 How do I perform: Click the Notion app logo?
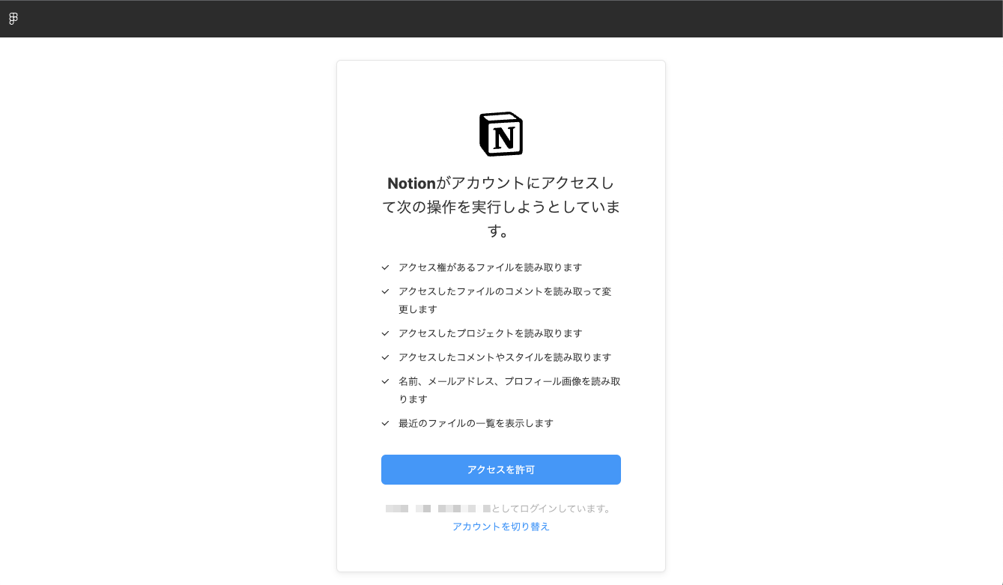pos(500,133)
